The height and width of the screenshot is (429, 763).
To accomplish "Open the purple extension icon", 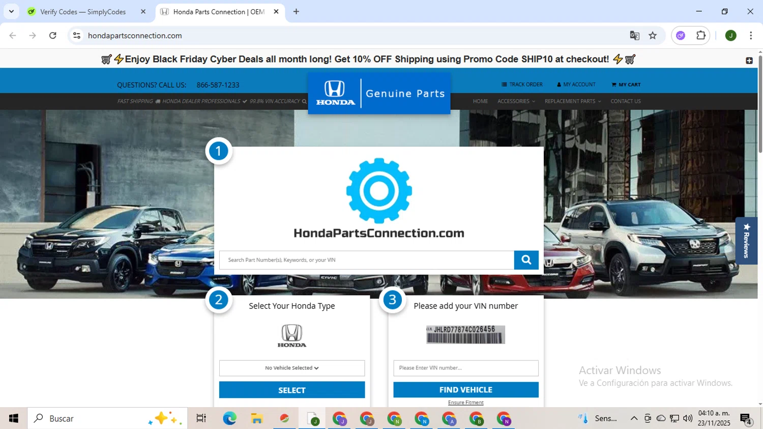I will 681,36.
